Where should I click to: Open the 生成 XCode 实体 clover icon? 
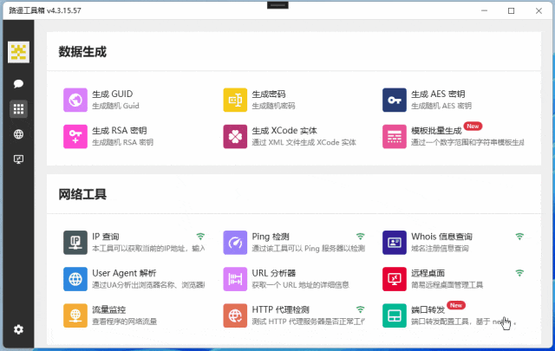click(x=235, y=137)
